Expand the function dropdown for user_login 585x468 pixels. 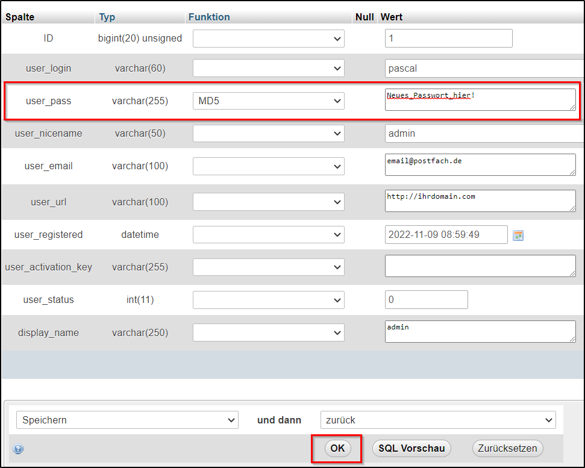point(268,69)
